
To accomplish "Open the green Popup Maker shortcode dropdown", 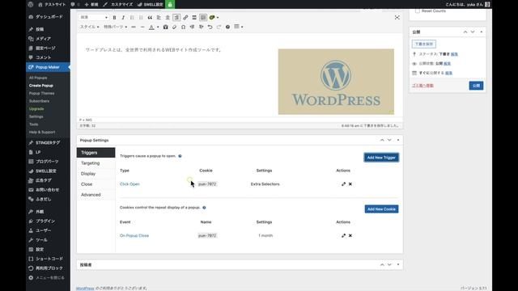I will 214,18.
